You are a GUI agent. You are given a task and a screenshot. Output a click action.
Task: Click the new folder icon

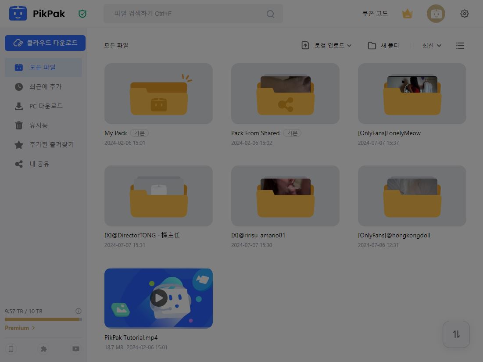point(372,46)
